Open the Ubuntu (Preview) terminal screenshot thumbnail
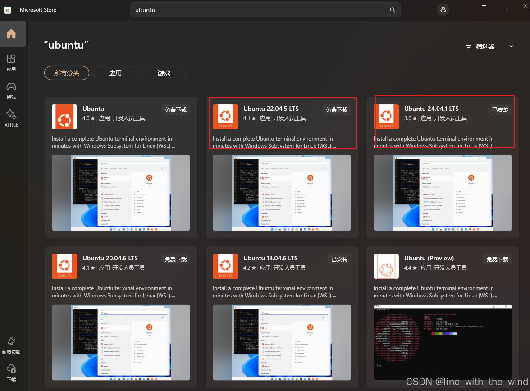 point(443,342)
